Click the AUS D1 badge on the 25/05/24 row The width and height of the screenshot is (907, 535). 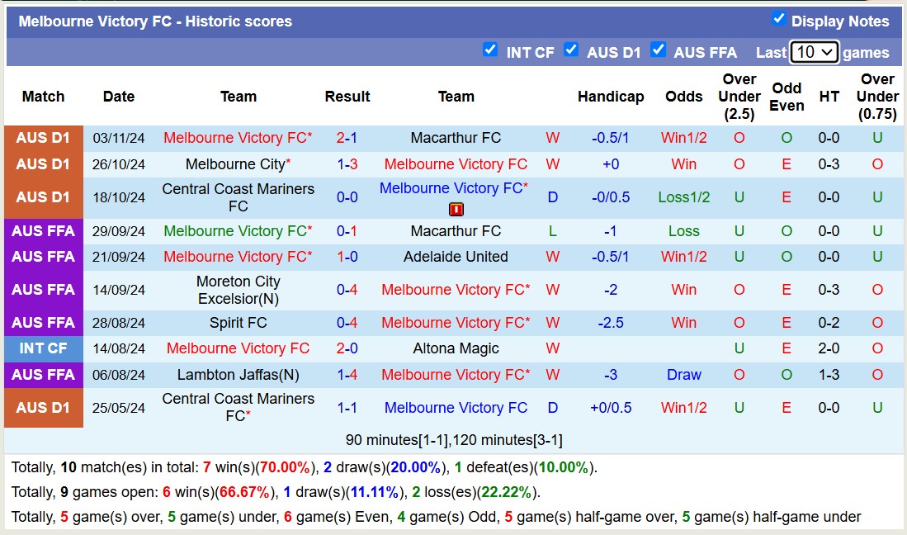pos(43,407)
